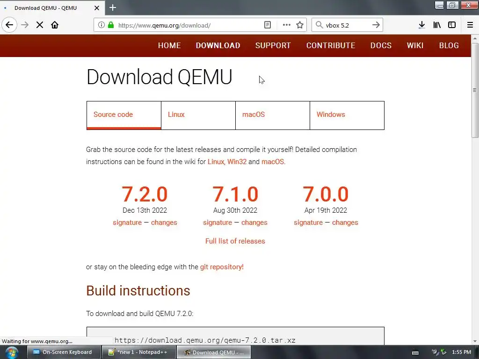This screenshot has width=479, height=359.
Task: Open the Firefox home page
Action: point(55,25)
